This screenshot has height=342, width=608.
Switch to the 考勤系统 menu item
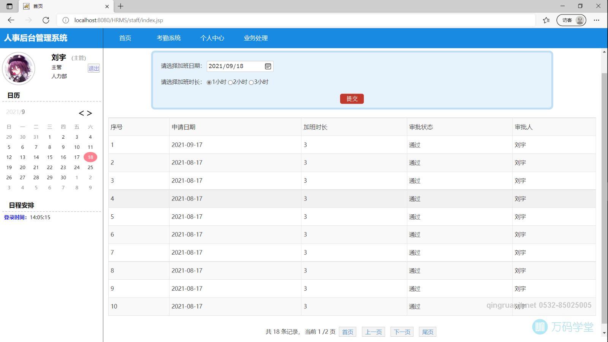pos(168,38)
